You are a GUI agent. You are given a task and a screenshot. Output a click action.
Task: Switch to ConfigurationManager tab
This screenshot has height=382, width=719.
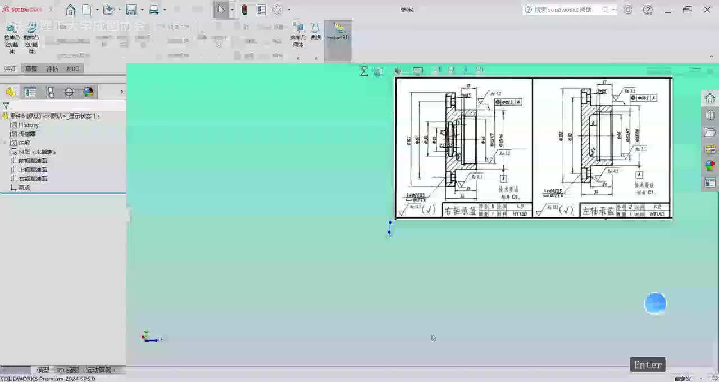coord(49,92)
